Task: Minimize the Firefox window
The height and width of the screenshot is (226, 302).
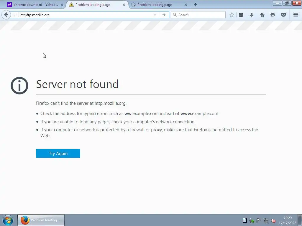Action: [277, 3]
